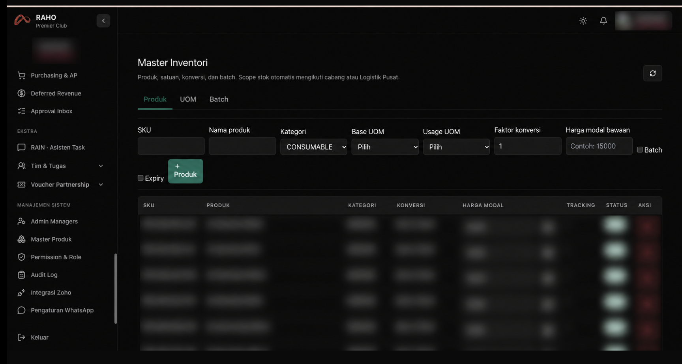The width and height of the screenshot is (682, 364).
Task: Enable the Batch checkbox
Action: 640,150
